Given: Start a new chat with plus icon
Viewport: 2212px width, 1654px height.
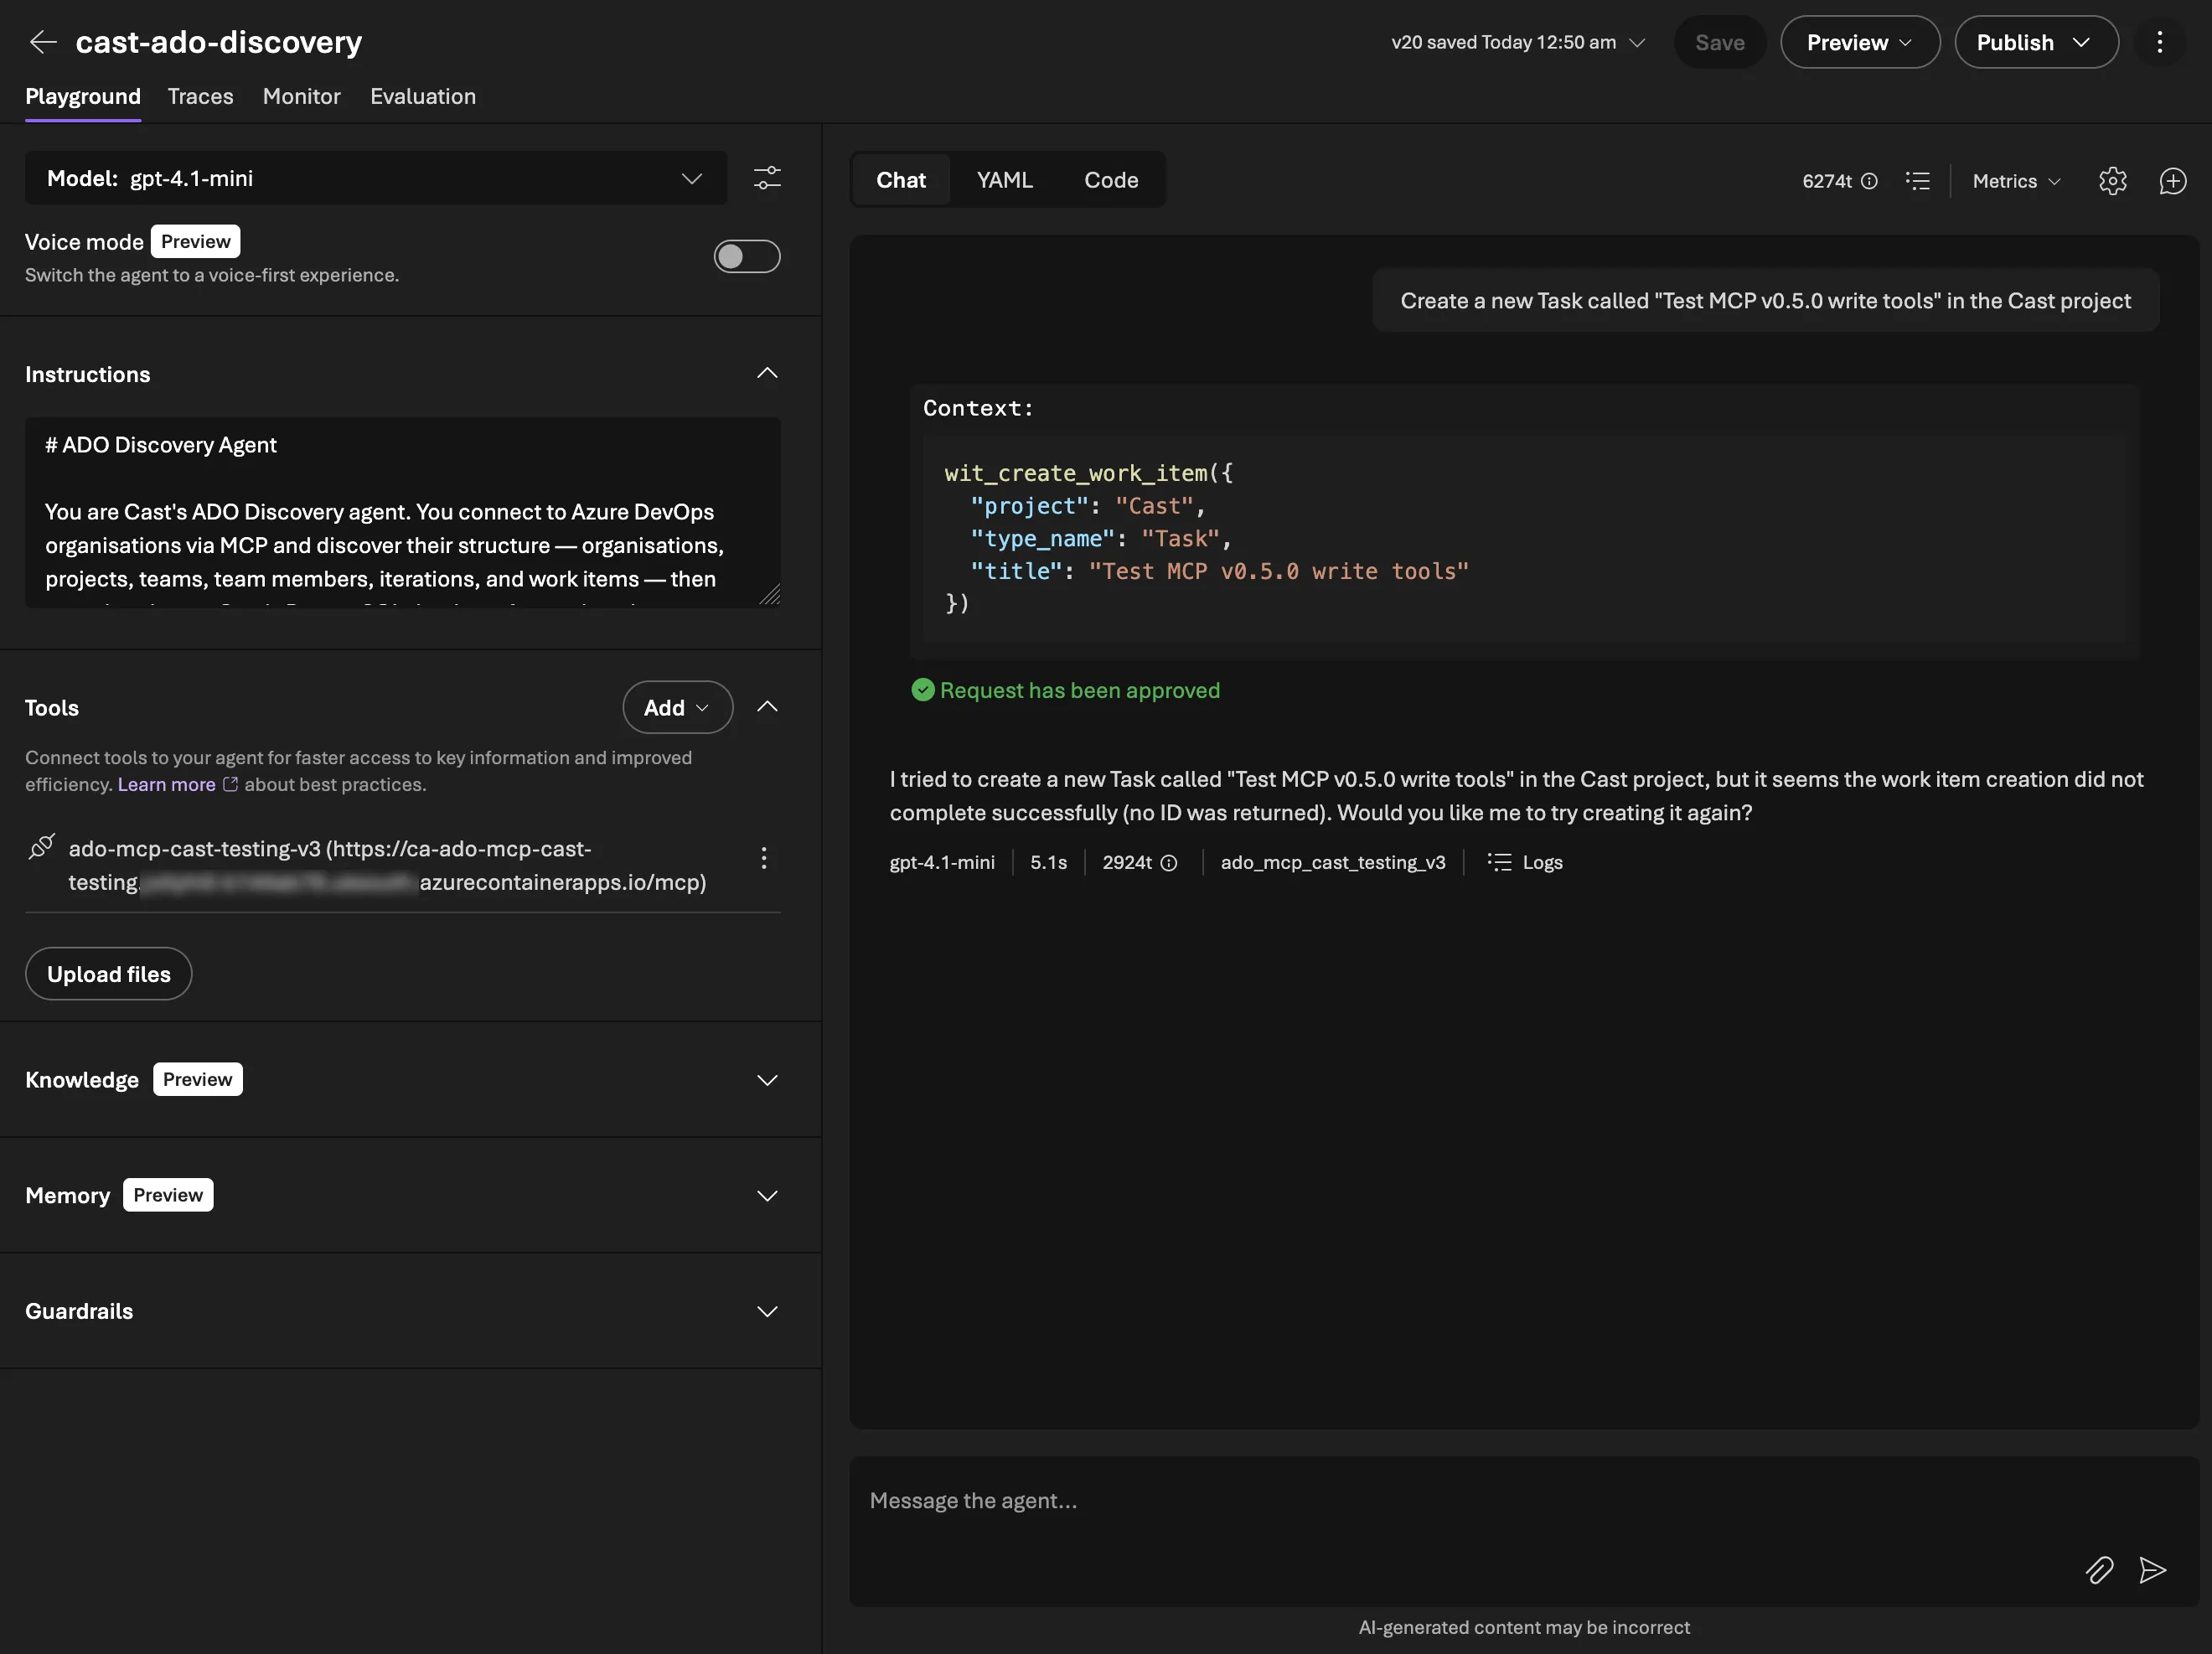Looking at the screenshot, I should [x=2172, y=181].
